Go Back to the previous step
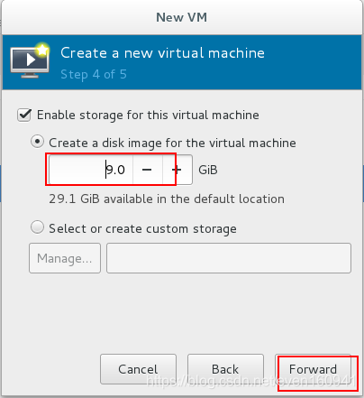Image resolution: width=364 pixels, height=398 pixels. point(225,369)
